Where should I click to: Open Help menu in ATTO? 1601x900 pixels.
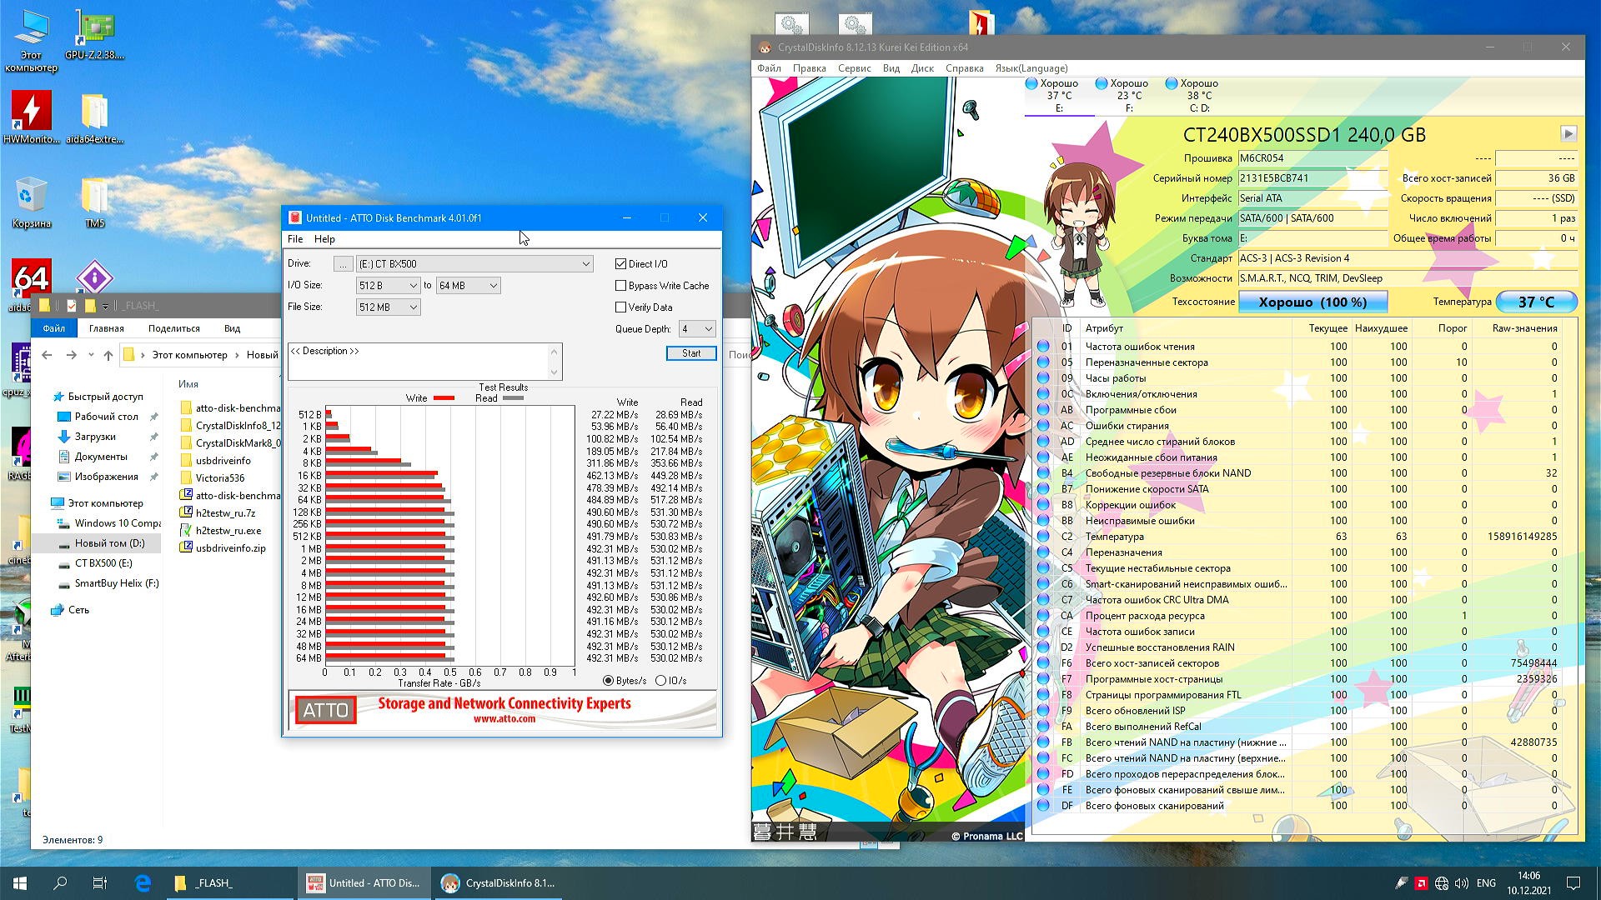coord(324,239)
